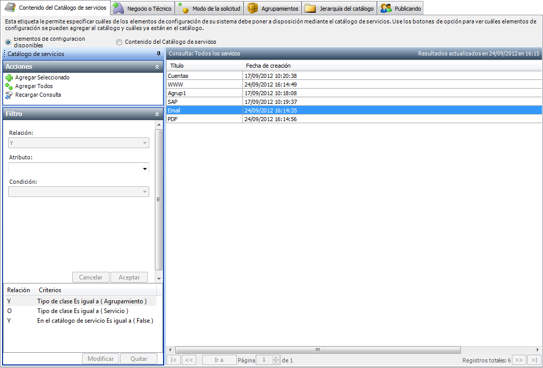Select Contenido del Catálogo de servicios radio button
The image size is (543, 368).
[x=119, y=42]
